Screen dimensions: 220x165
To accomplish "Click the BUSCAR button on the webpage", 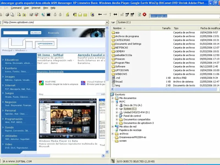I will click(36, 33).
